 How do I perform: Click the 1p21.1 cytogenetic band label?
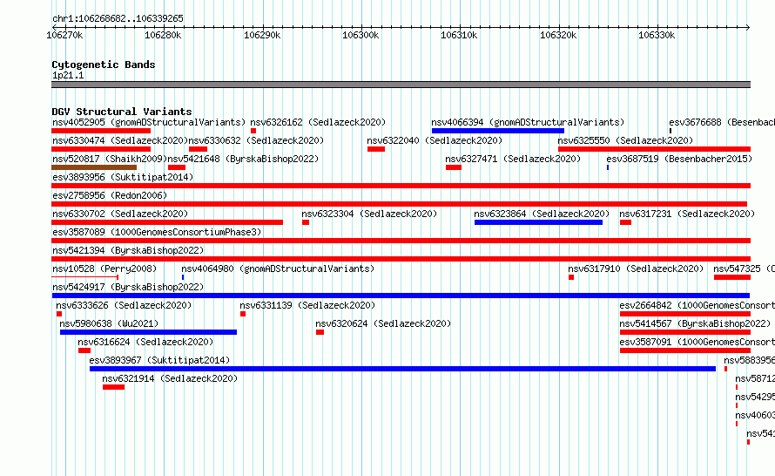coord(68,75)
